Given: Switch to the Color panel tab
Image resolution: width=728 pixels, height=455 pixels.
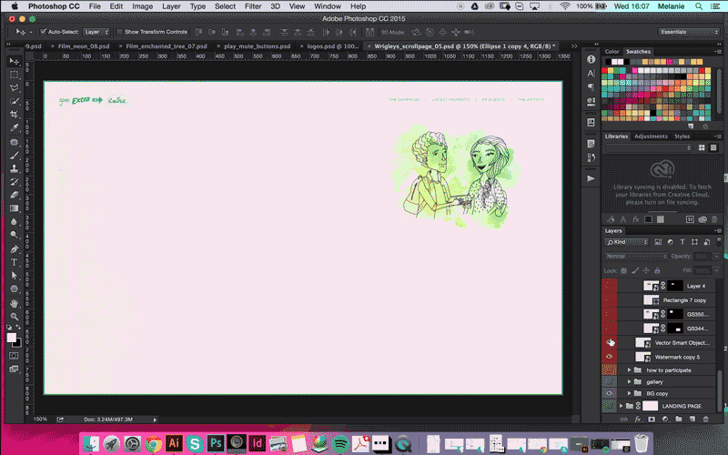Looking at the screenshot, I should pyautogui.click(x=612, y=52).
